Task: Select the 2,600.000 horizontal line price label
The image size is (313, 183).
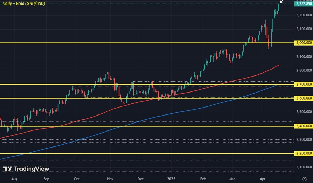Action: point(304,98)
